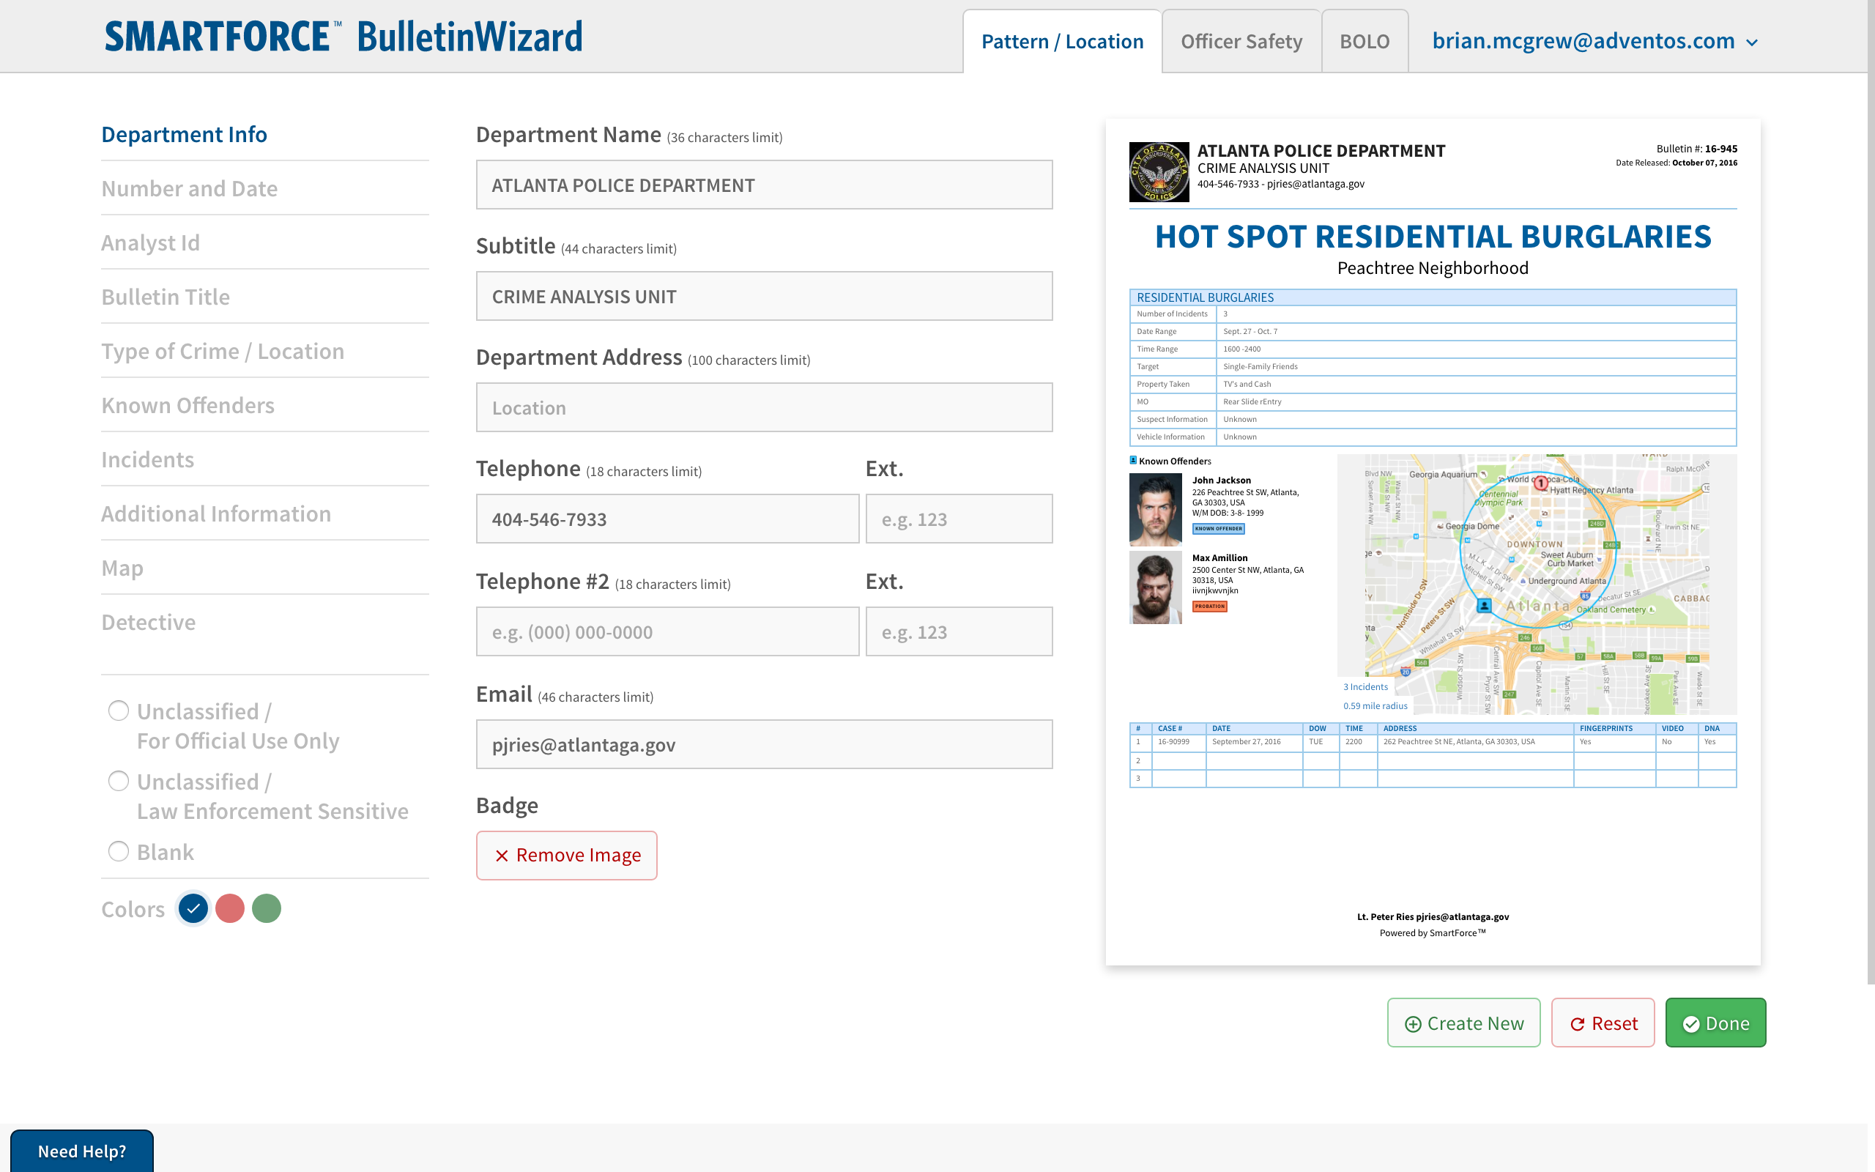Image resolution: width=1875 pixels, height=1172 pixels.
Task: Pick the red color swatch
Action: (230, 908)
